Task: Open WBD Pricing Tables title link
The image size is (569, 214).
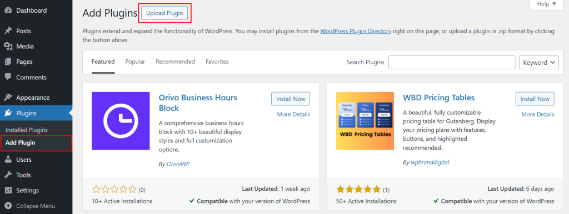Action: [x=439, y=98]
